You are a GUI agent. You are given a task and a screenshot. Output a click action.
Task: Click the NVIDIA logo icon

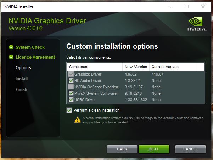[196, 24]
